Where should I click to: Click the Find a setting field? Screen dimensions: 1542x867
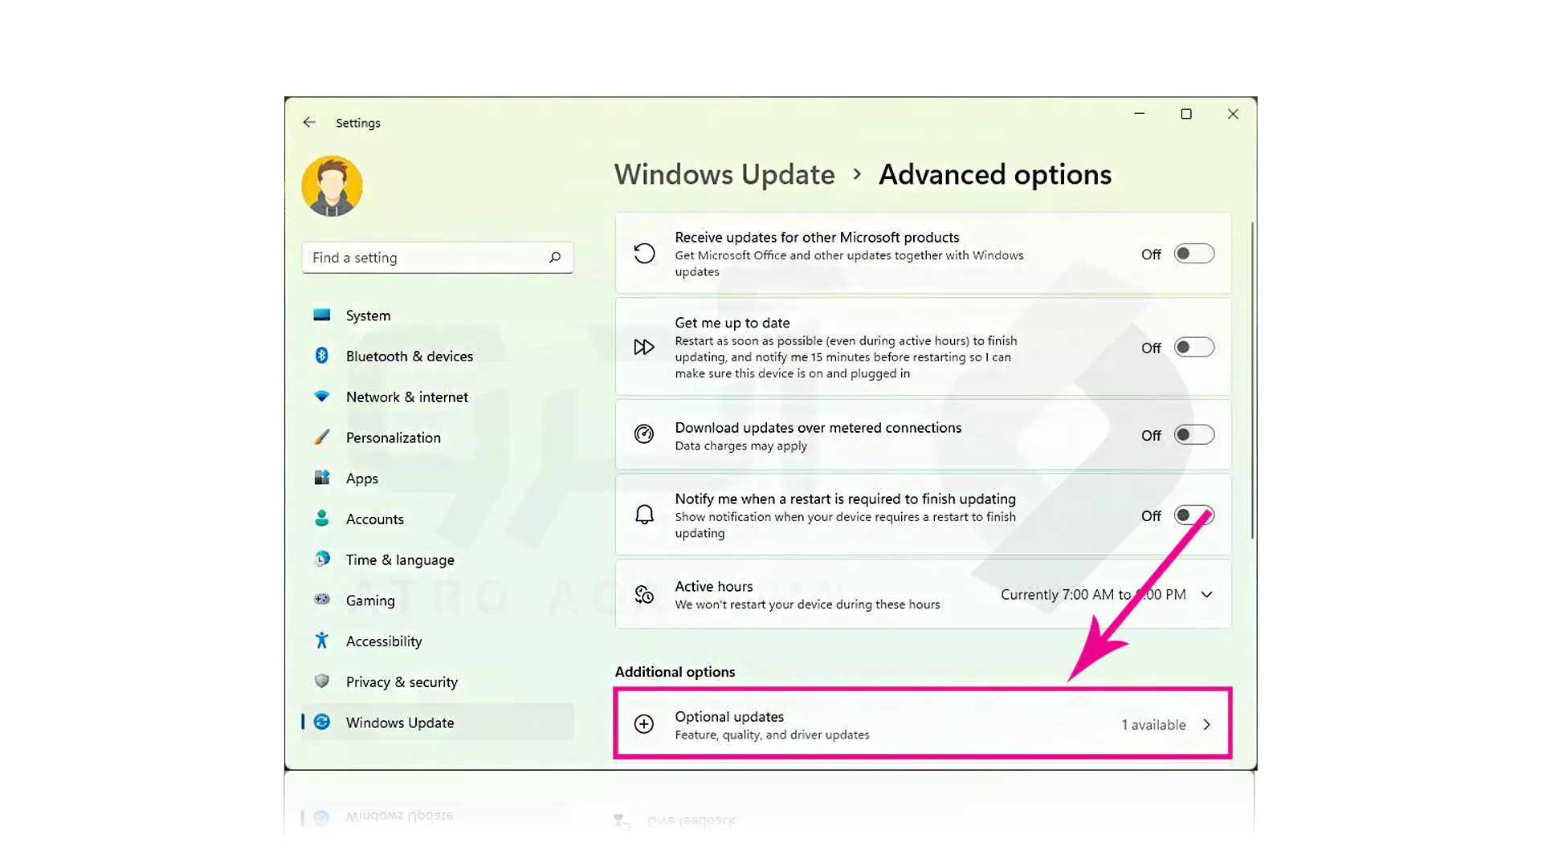[426, 258]
